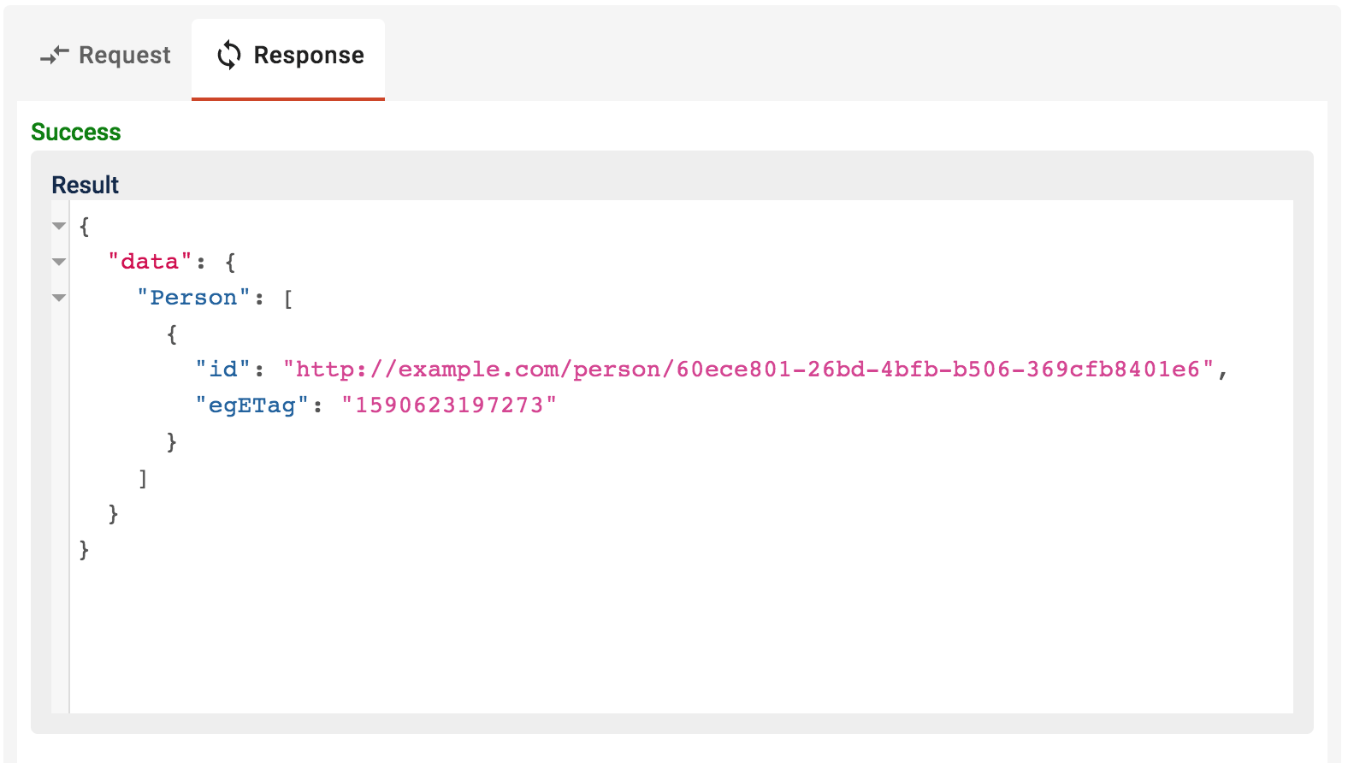
Task: Collapse the root JSON object fold arrow
Action: click(59, 227)
